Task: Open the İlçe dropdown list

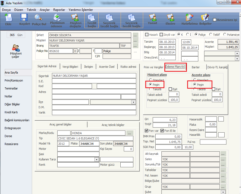Action: [x=133, y=102]
